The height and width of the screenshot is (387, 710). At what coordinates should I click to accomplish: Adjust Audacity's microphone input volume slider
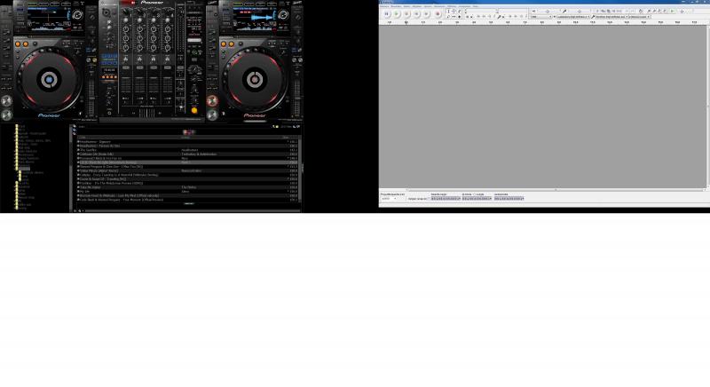580,11
